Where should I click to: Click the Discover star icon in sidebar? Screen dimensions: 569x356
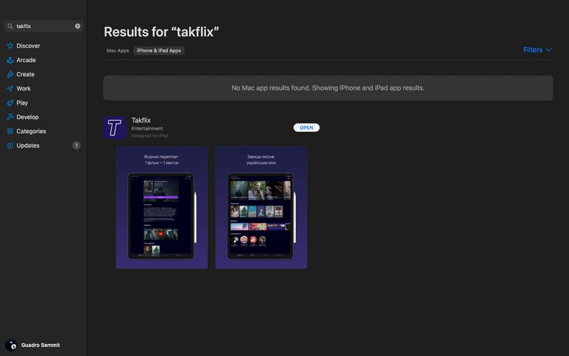pos(10,46)
